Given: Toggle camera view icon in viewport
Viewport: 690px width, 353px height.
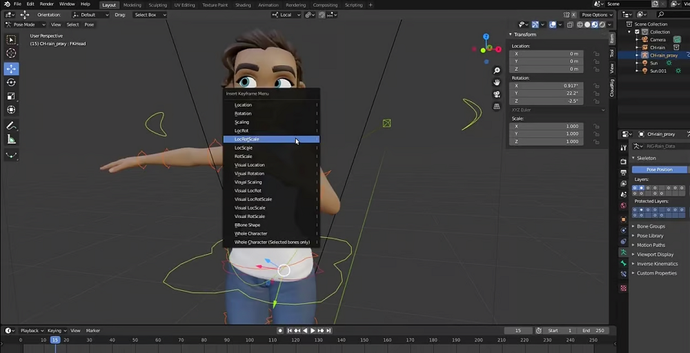Looking at the screenshot, I should 497,94.
